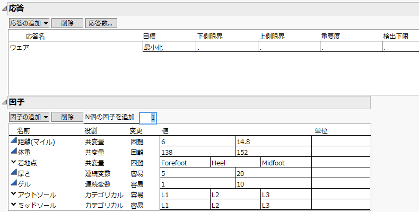Screen dimensions: 419x212
Task: Click the 容易 change setting for ゲル
Action: tap(137, 184)
